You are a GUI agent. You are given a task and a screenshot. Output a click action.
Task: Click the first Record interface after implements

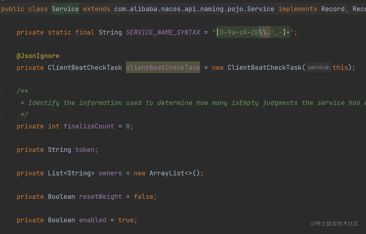333,9
